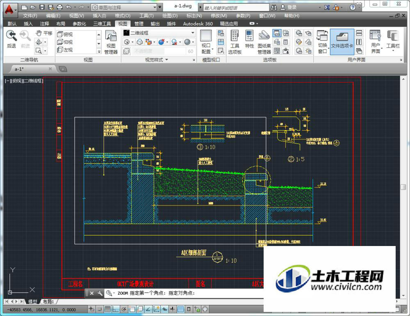
Task: Click the Open file icon
Action: 33,7
